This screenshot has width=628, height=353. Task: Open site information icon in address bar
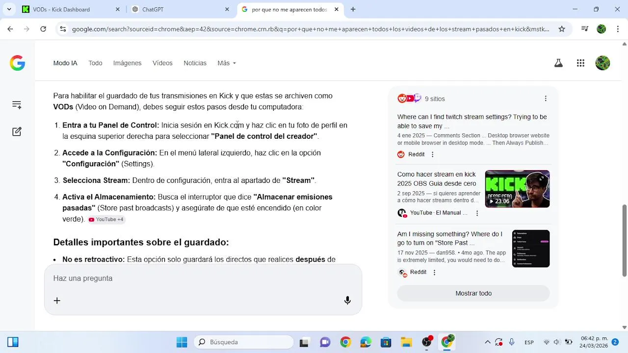(63, 29)
